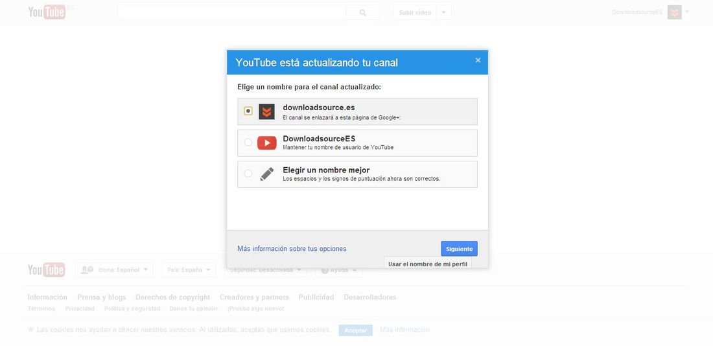Open 'Más información sobre tus opciones' link

coord(292,249)
